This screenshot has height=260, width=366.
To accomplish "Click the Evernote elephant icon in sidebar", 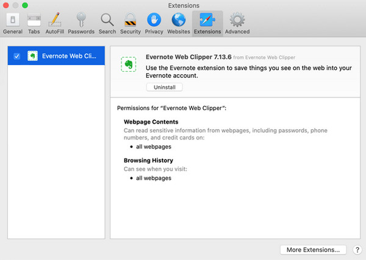I will (x=32, y=56).
